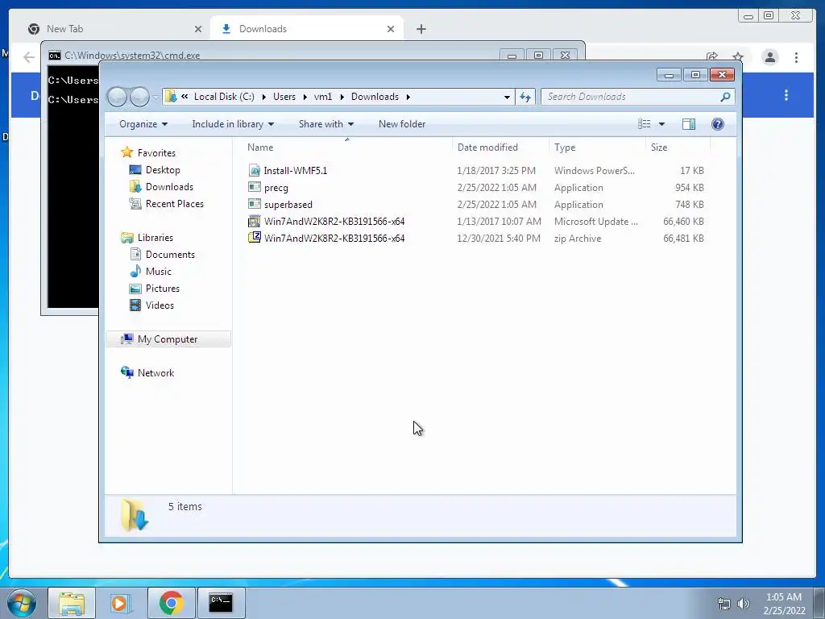Screen dimensions: 825x619
Task: Open the Include in library dropdown
Action: (x=233, y=123)
